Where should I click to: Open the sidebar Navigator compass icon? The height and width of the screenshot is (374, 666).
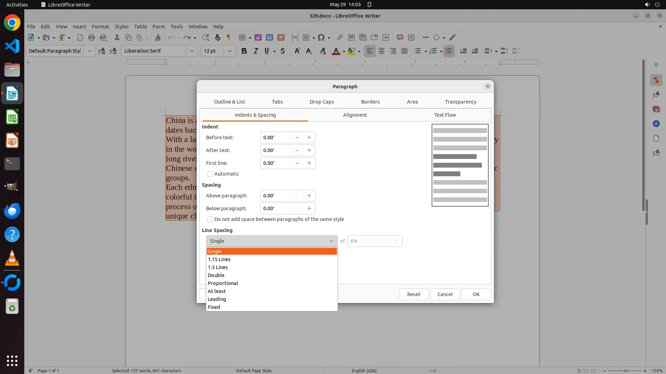[656, 124]
